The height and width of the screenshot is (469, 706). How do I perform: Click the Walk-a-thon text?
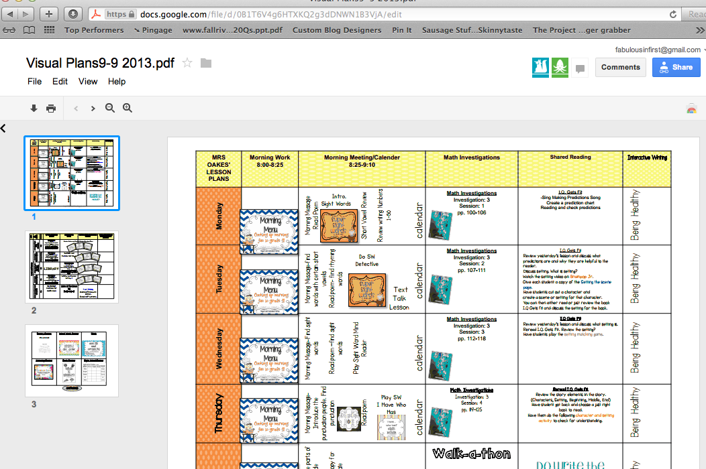[x=471, y=454]
